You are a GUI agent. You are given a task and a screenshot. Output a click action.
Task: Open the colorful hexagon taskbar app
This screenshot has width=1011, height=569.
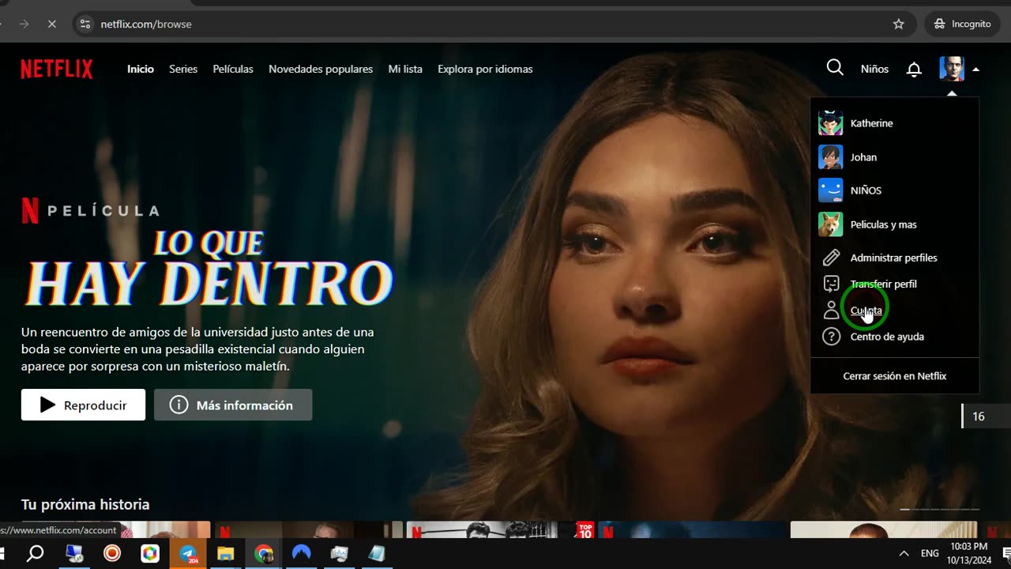[x=150, y=554]
